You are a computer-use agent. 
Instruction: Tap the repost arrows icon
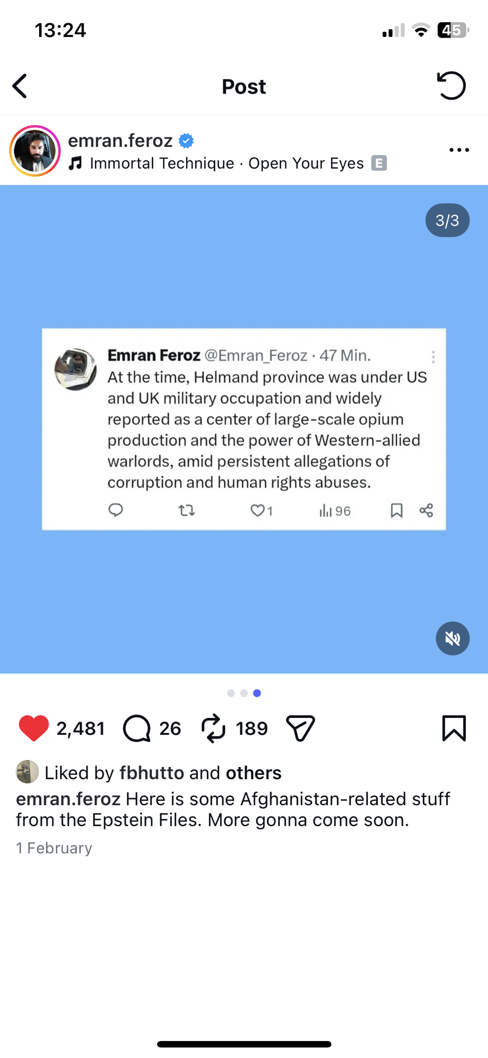214,728
